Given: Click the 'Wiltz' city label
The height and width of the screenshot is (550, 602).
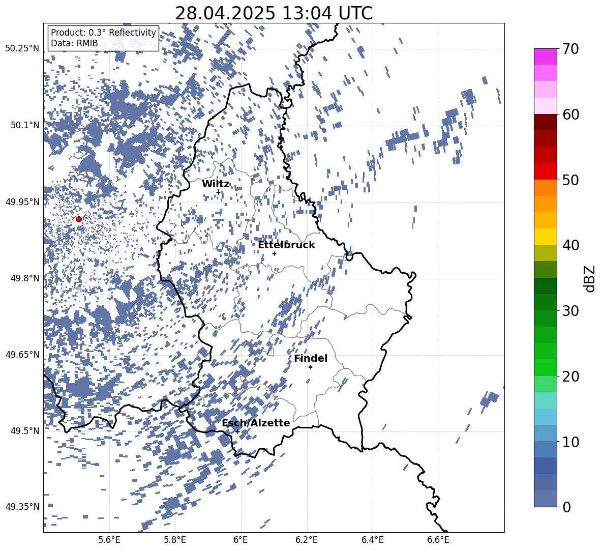Looking at the screenshot, I should pyautogui.click(x=216, y=184).
